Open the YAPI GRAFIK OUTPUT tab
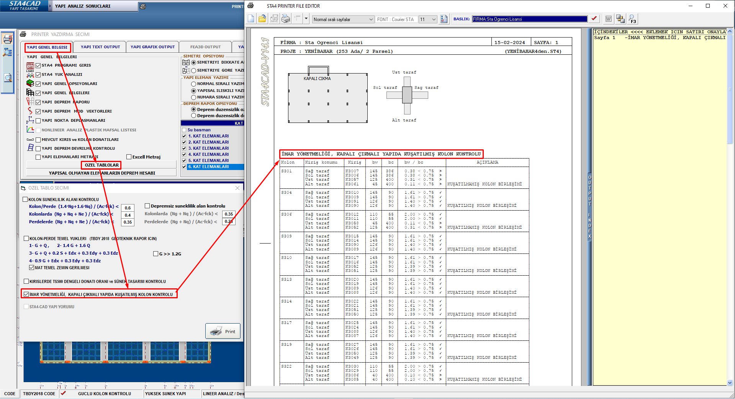 coord(152,47)
